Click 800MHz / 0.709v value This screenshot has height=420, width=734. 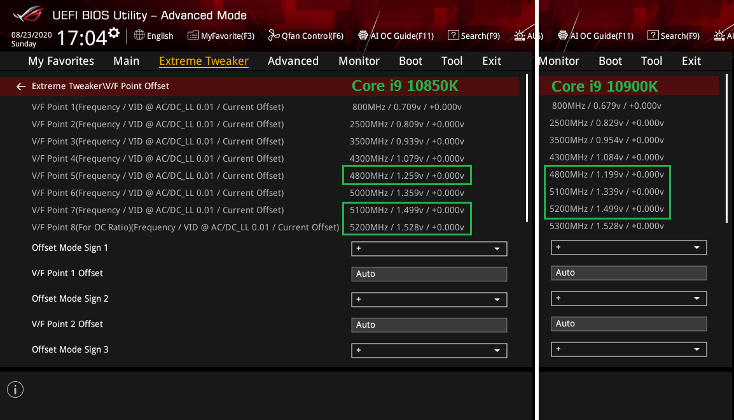pyautogui.click(x=407, y=107)
